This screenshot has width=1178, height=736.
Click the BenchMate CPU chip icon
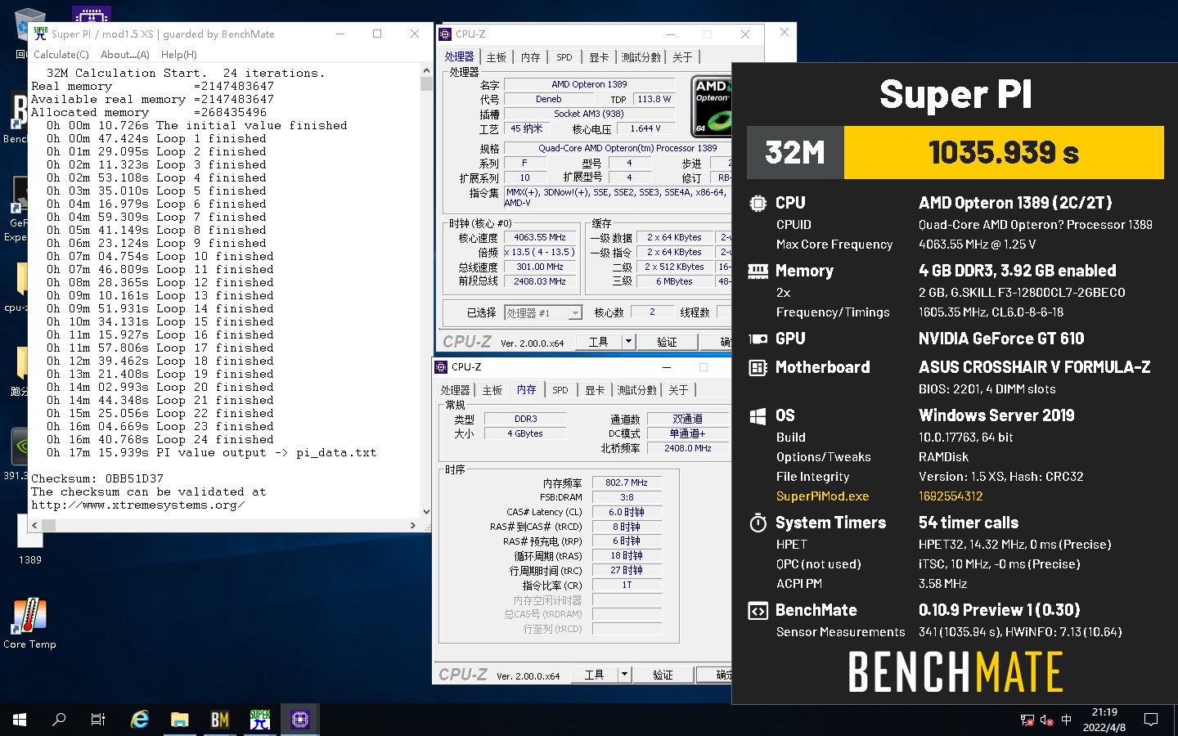758,203
